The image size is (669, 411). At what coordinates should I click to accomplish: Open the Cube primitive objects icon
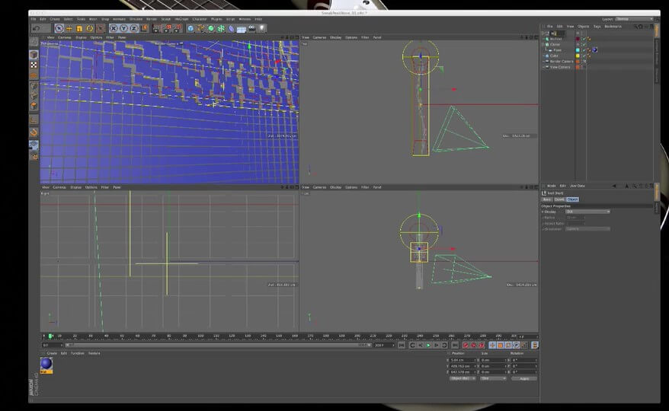(191, 29)
